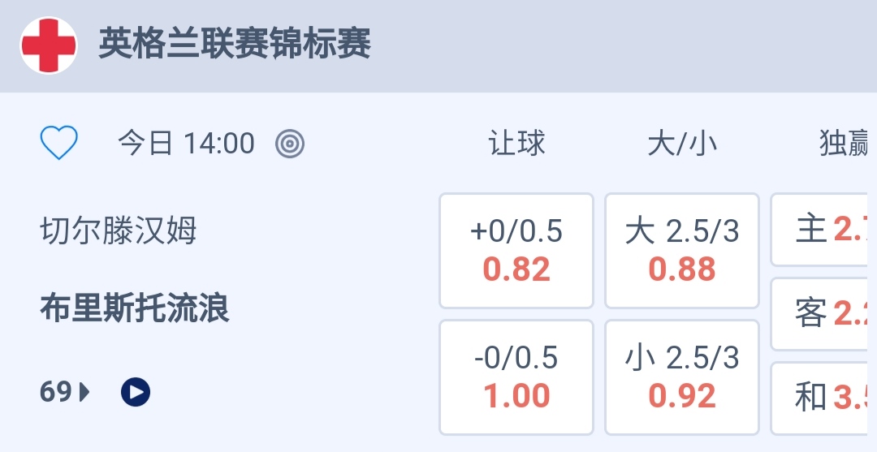Click the bullseye icon beside 14:00
The height and width of the screenshot is (452, 877).
(290, 144)
